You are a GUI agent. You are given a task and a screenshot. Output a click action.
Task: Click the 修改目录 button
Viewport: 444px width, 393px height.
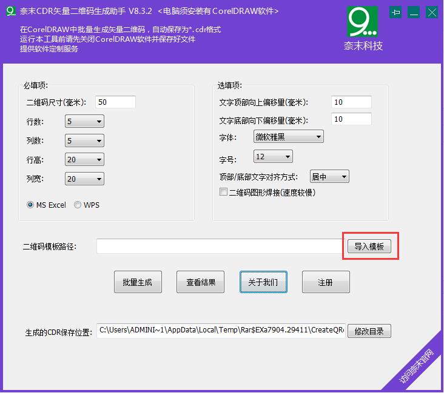369,331
